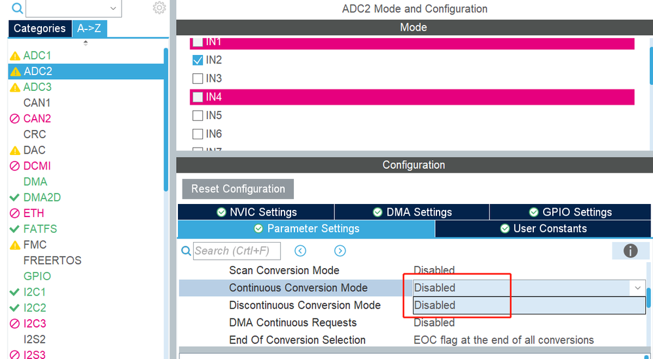The image size is (653, 359).
Task: Click the DCMI disabled icon
Action: (x=14, y=166)
